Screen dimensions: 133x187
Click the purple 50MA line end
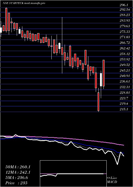(x=123, y=145)
